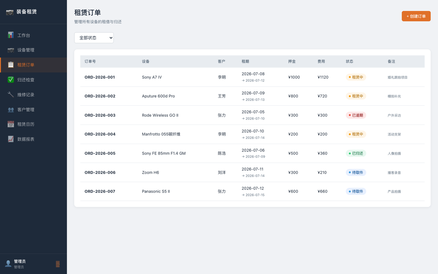Click the rental start date 2026-07-12
This screenshot has height=274, width=438.
(253, 188)
